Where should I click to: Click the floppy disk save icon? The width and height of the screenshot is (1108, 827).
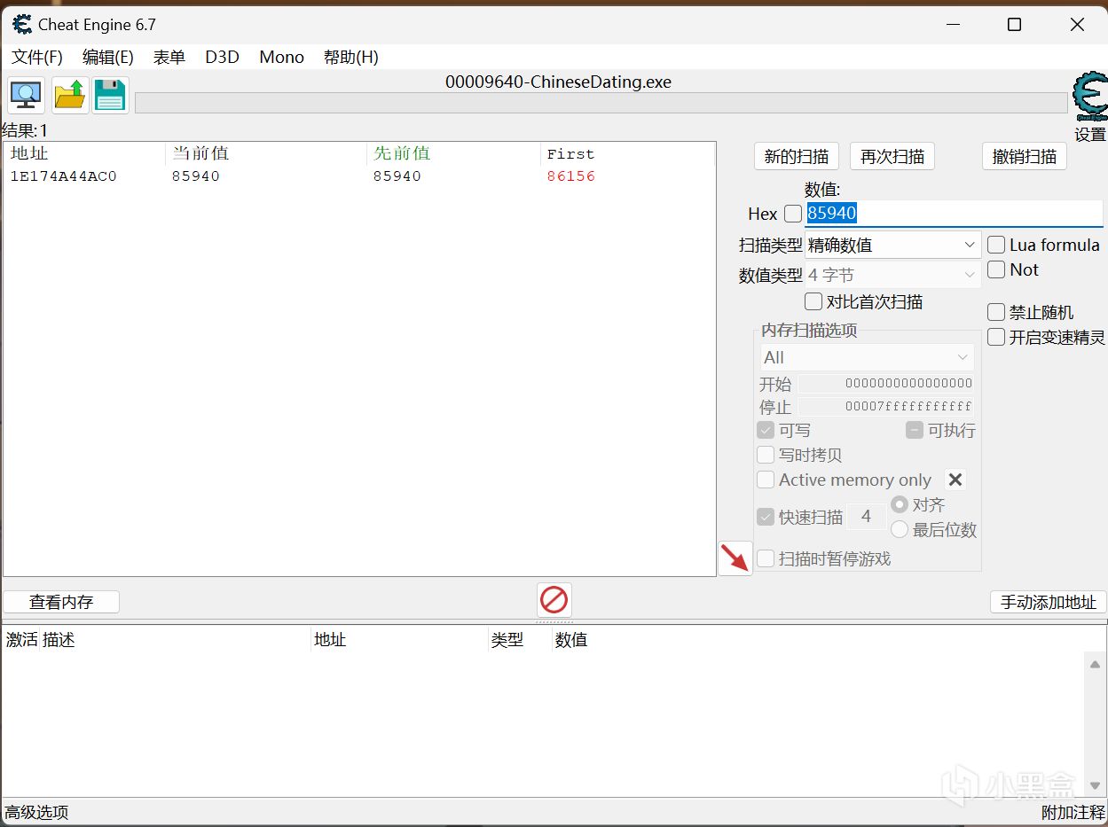110,95
